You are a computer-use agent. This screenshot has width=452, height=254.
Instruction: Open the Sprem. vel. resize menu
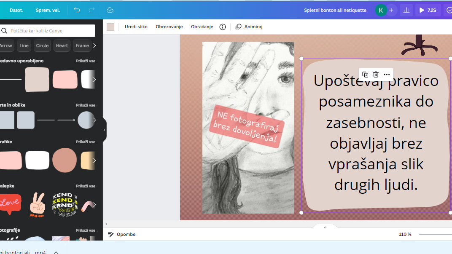tap(48, 10)
